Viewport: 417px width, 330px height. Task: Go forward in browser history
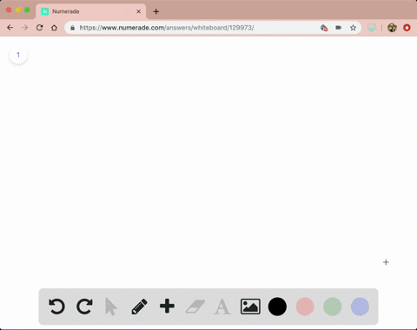pyautogui.click(x=25, y=28)
